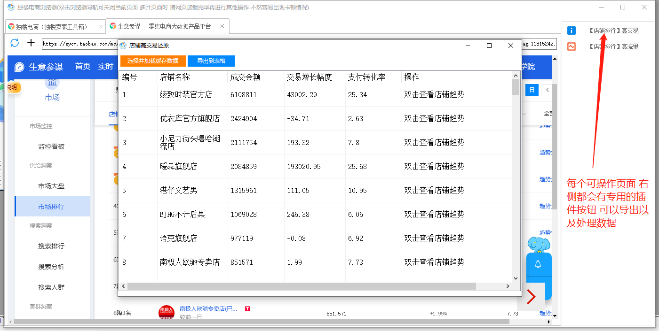Screen dimensions: 659x331
Task: Click the URL address input field
Action: tap(79, 44)
